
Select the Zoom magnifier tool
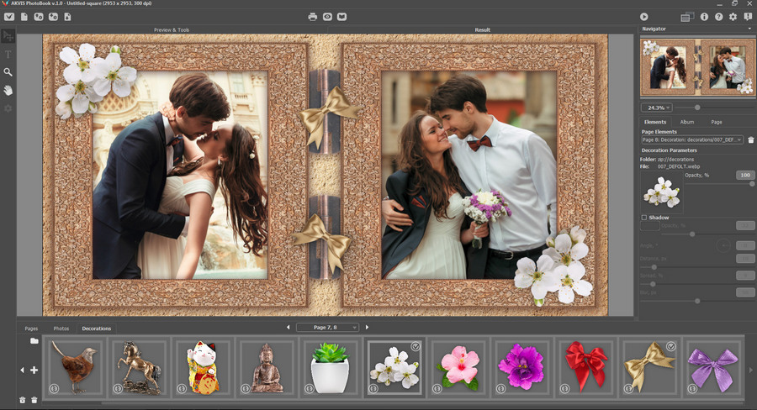pos(8,72)
